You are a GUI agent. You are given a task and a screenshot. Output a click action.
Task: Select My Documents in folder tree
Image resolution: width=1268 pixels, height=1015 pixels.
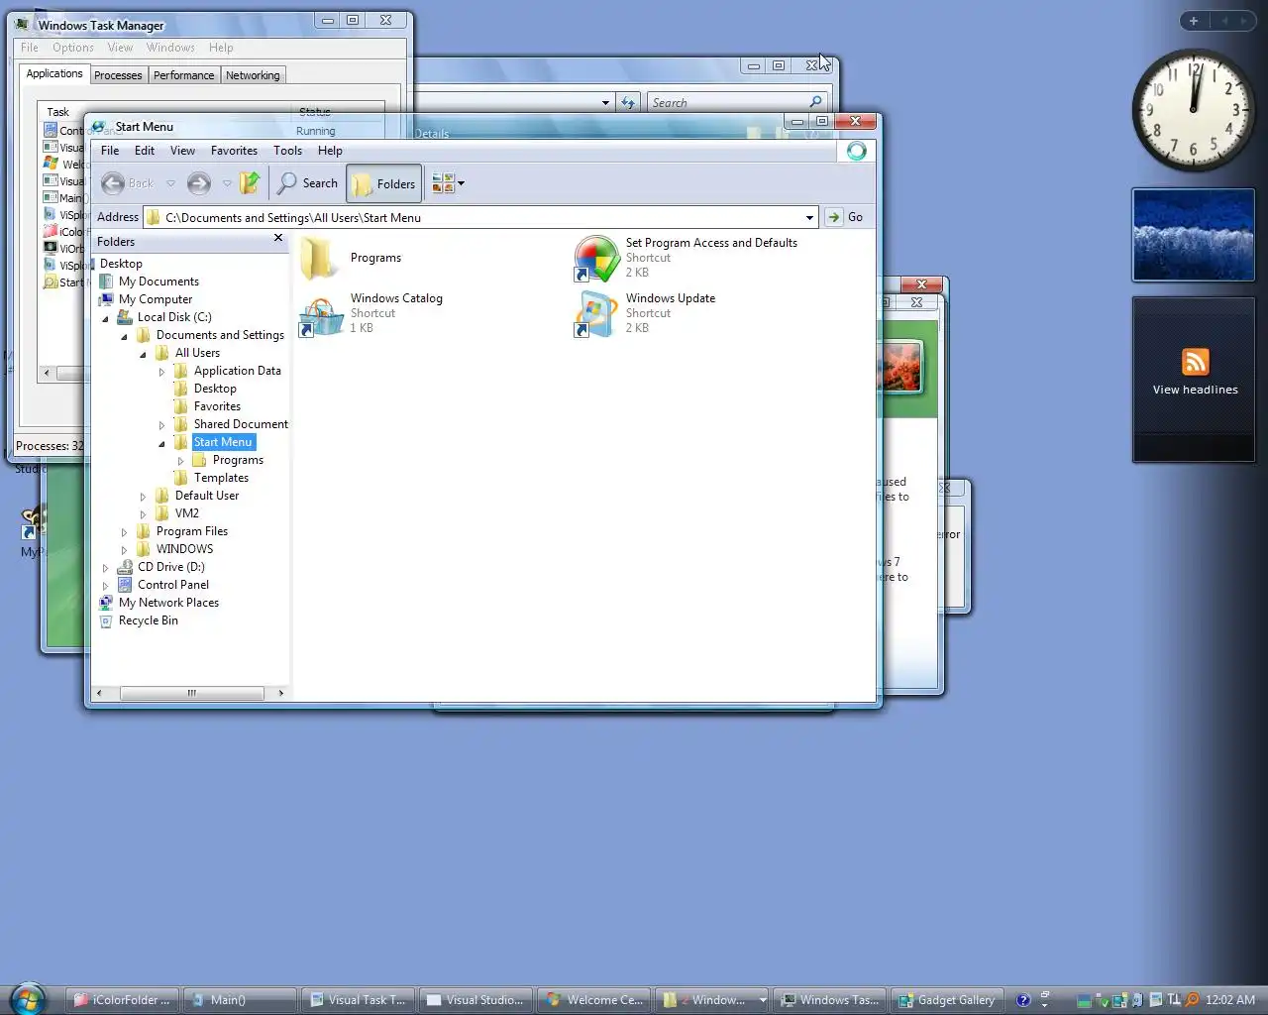pyautogui.click(x=158, y=282)
